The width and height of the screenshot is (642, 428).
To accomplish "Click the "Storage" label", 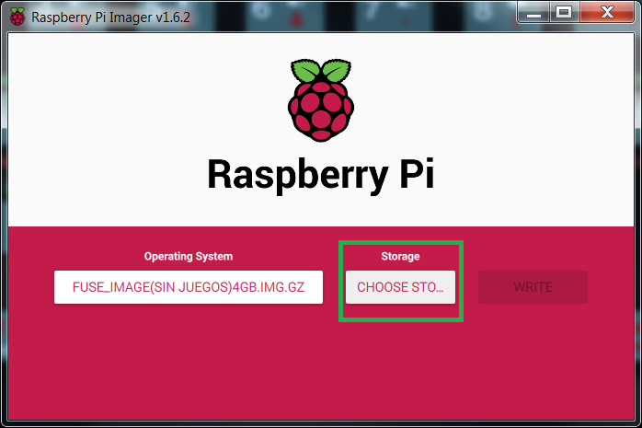I will 400,257.
